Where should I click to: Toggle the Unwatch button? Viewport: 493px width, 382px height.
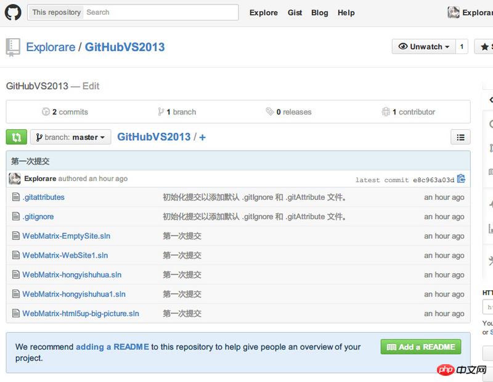point(423,47)
